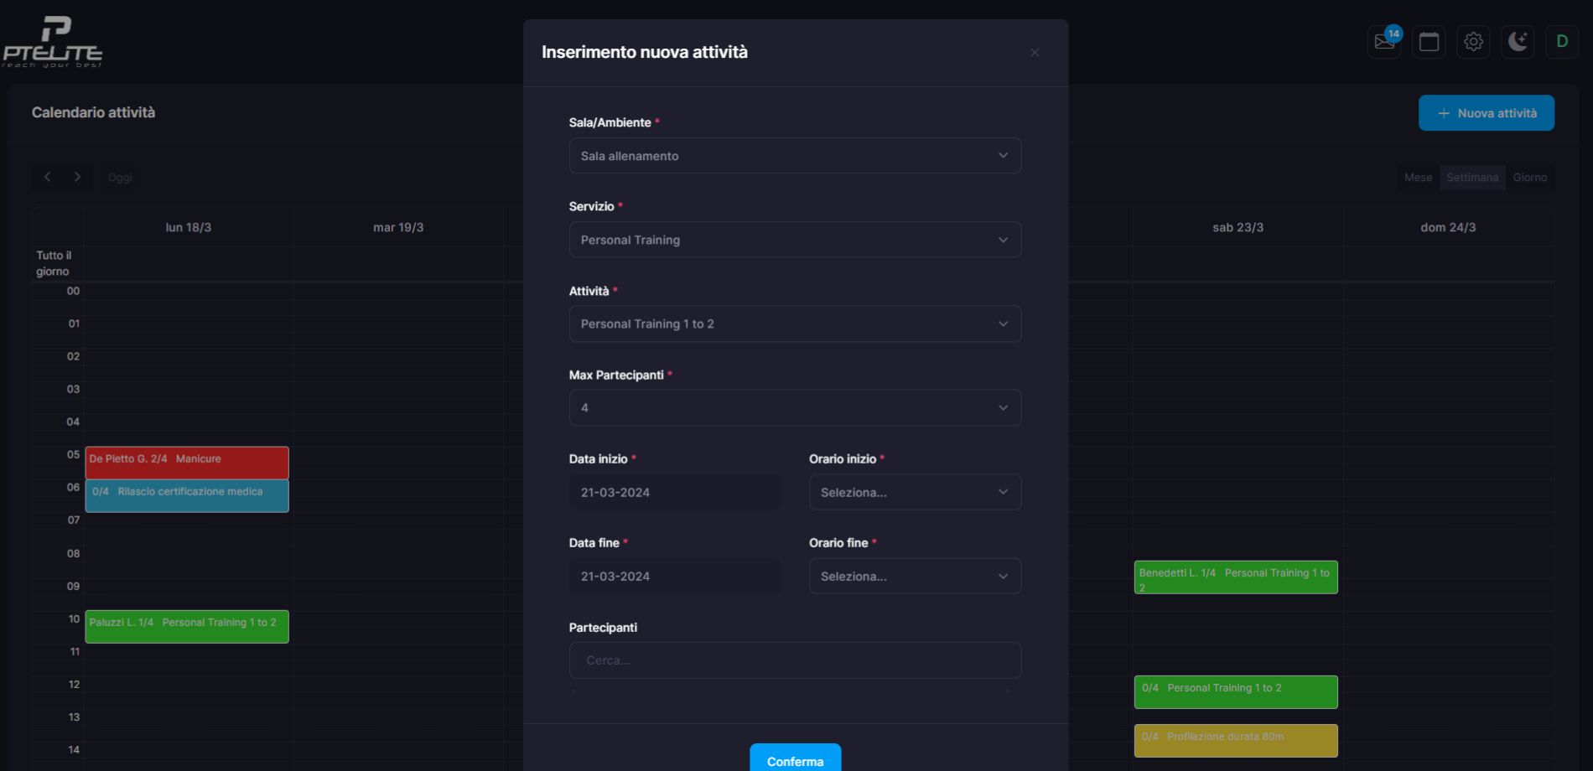Expand the Attività dropdown
Viewport: 1593px width, 771px height.
(795, 323)
